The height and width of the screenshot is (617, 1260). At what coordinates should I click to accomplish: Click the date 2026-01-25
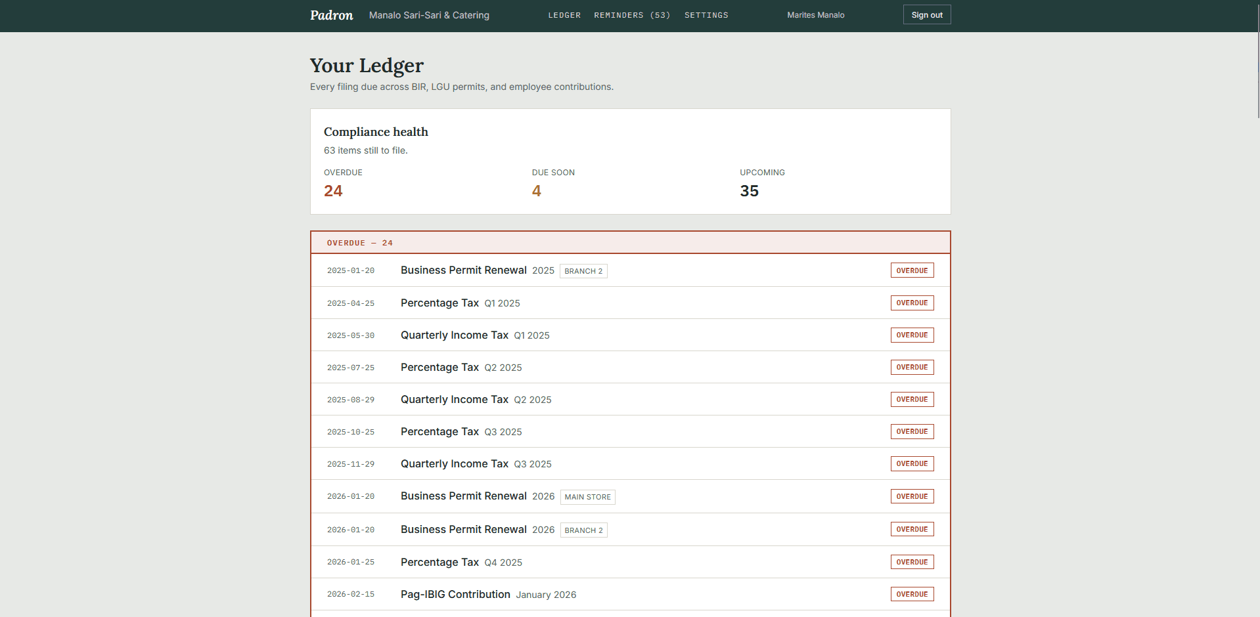pyautogui.click(x=351, y=563)
